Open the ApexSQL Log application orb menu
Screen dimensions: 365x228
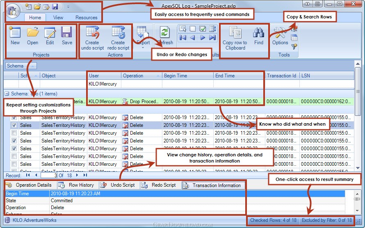coord(13,11)
